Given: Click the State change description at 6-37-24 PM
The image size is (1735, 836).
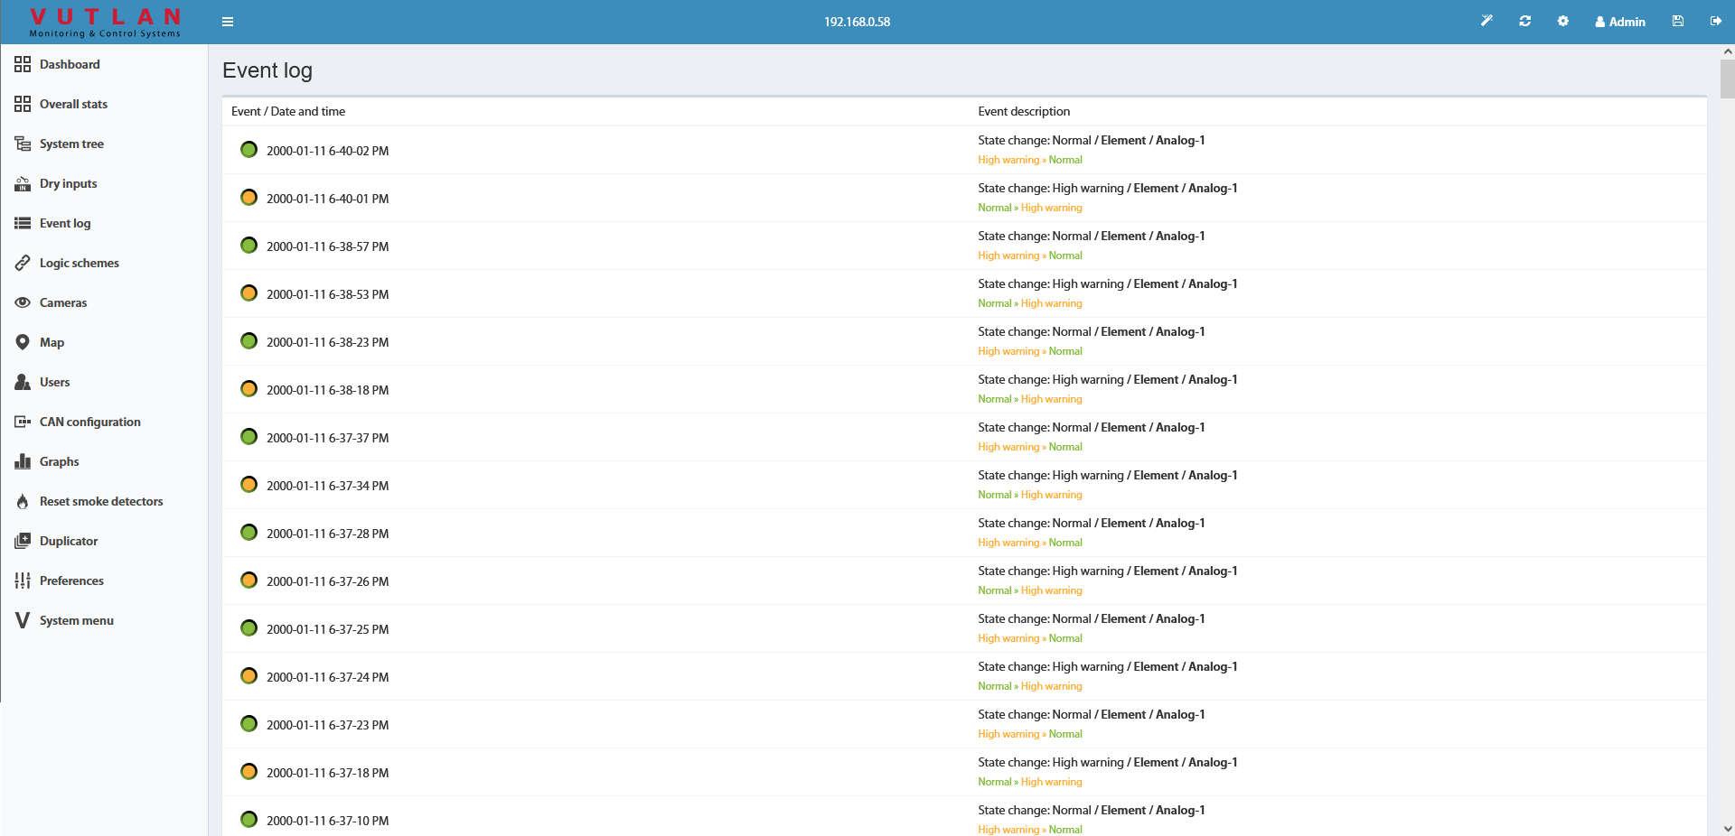Looking at the screenshot, I should 1108,666.
